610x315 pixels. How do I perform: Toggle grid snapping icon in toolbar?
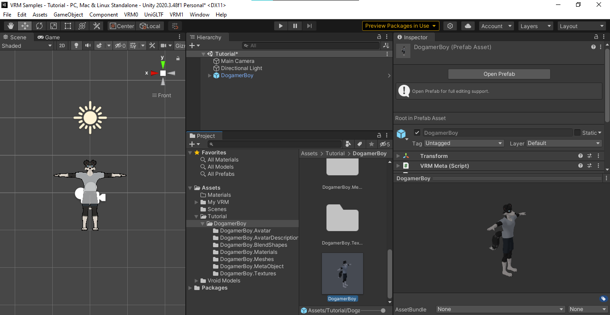tap(175, 26)
